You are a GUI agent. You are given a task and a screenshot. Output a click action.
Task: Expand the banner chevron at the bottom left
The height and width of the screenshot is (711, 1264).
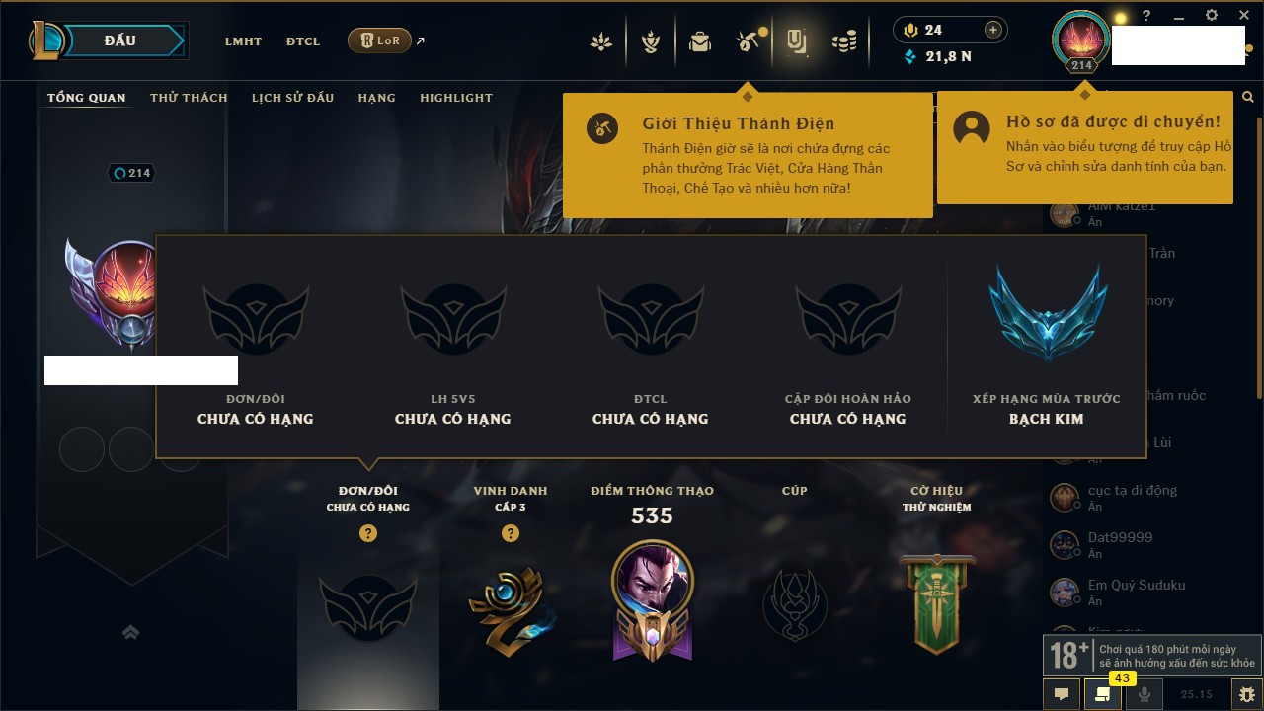click(130, 632)
